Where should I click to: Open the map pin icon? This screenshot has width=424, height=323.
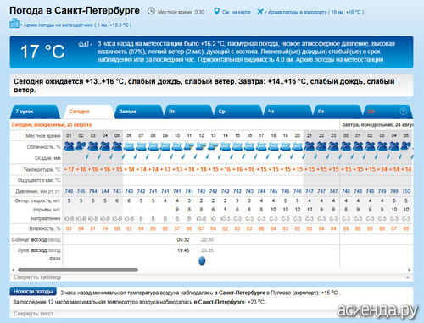click(x=216, y=11)
